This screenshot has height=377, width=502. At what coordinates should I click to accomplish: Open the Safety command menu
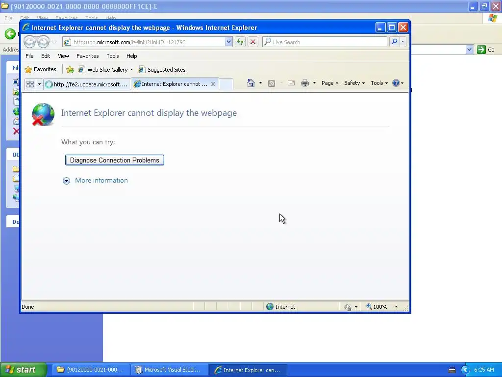tap(354, 83)
